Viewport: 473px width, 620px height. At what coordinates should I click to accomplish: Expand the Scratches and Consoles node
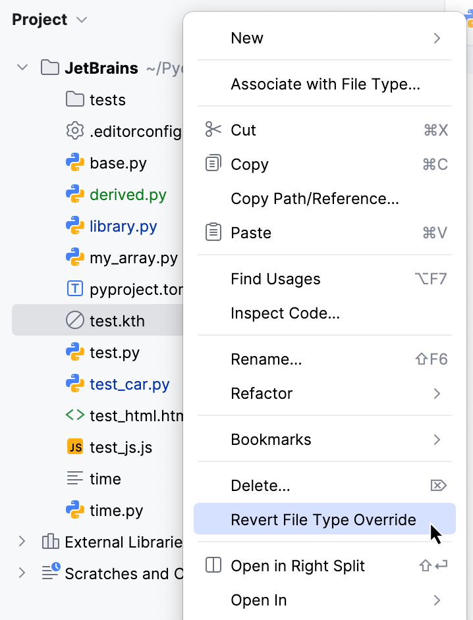pyautogui.click(x=22, y=573)
